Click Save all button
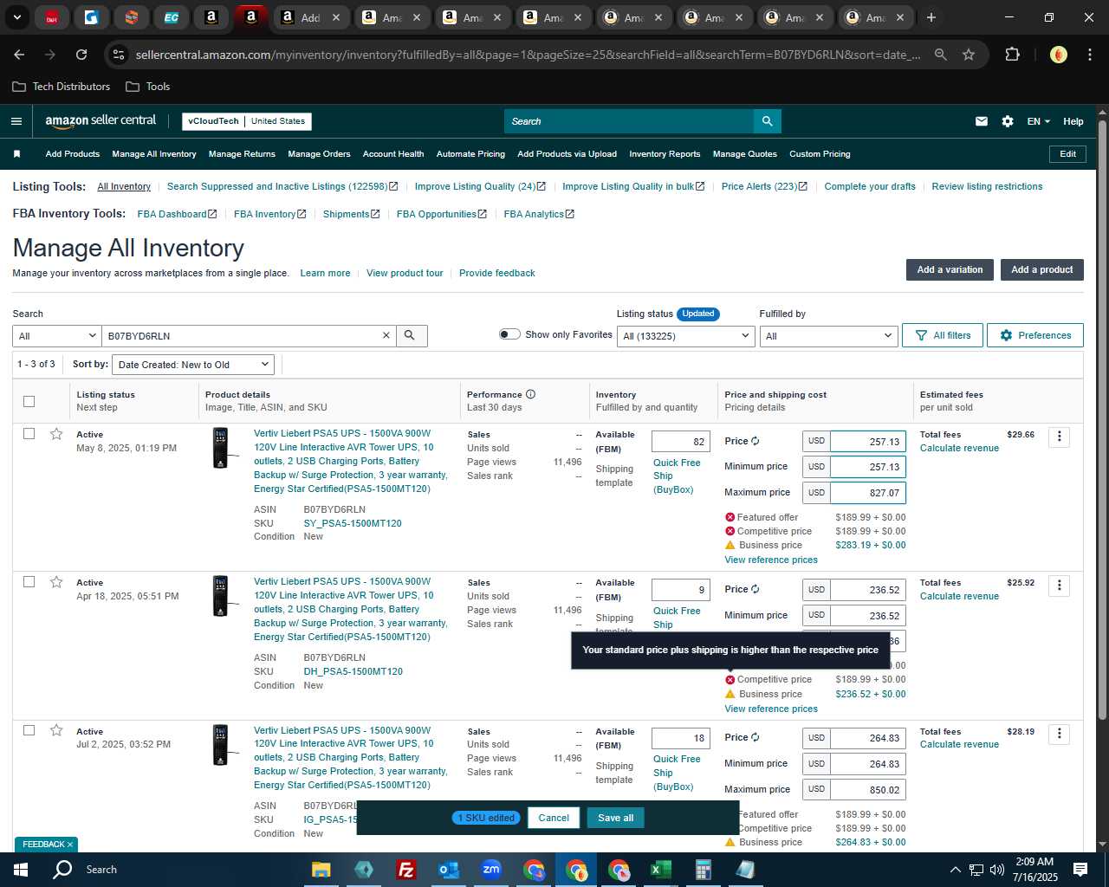The width and height of the screenshot is (1109, 887). pos(615,818)
